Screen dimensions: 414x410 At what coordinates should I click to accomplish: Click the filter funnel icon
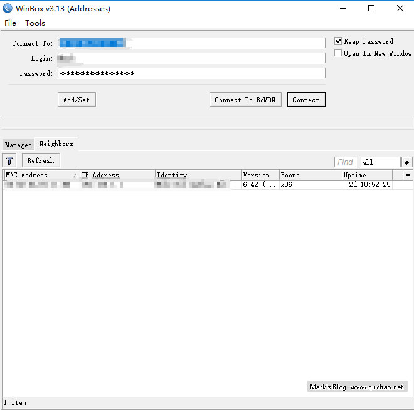[x=9, y=160]
